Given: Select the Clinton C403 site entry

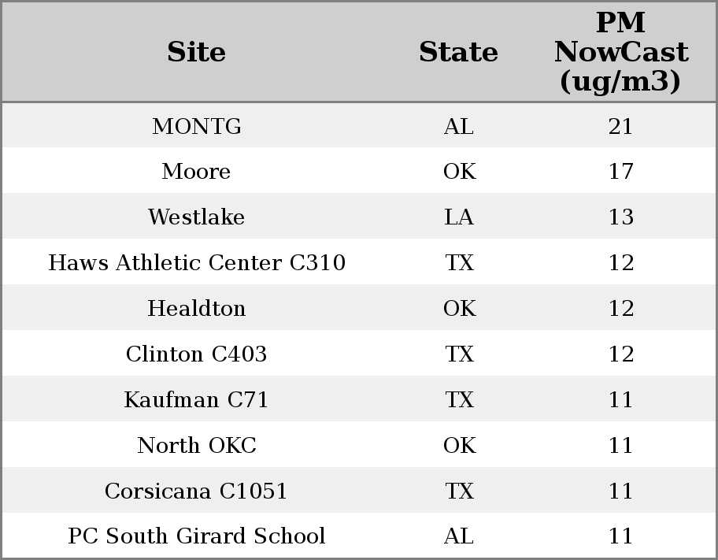Looking at the screenshot, I should click(196, 354).
